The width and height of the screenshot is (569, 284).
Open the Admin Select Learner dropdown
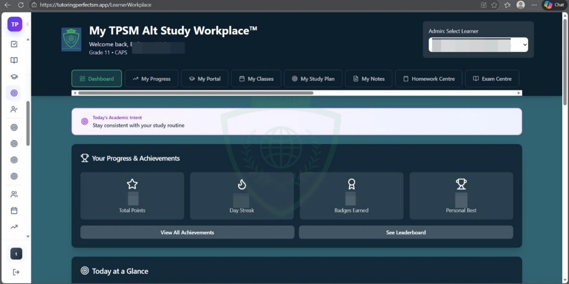tap(478, 45)
